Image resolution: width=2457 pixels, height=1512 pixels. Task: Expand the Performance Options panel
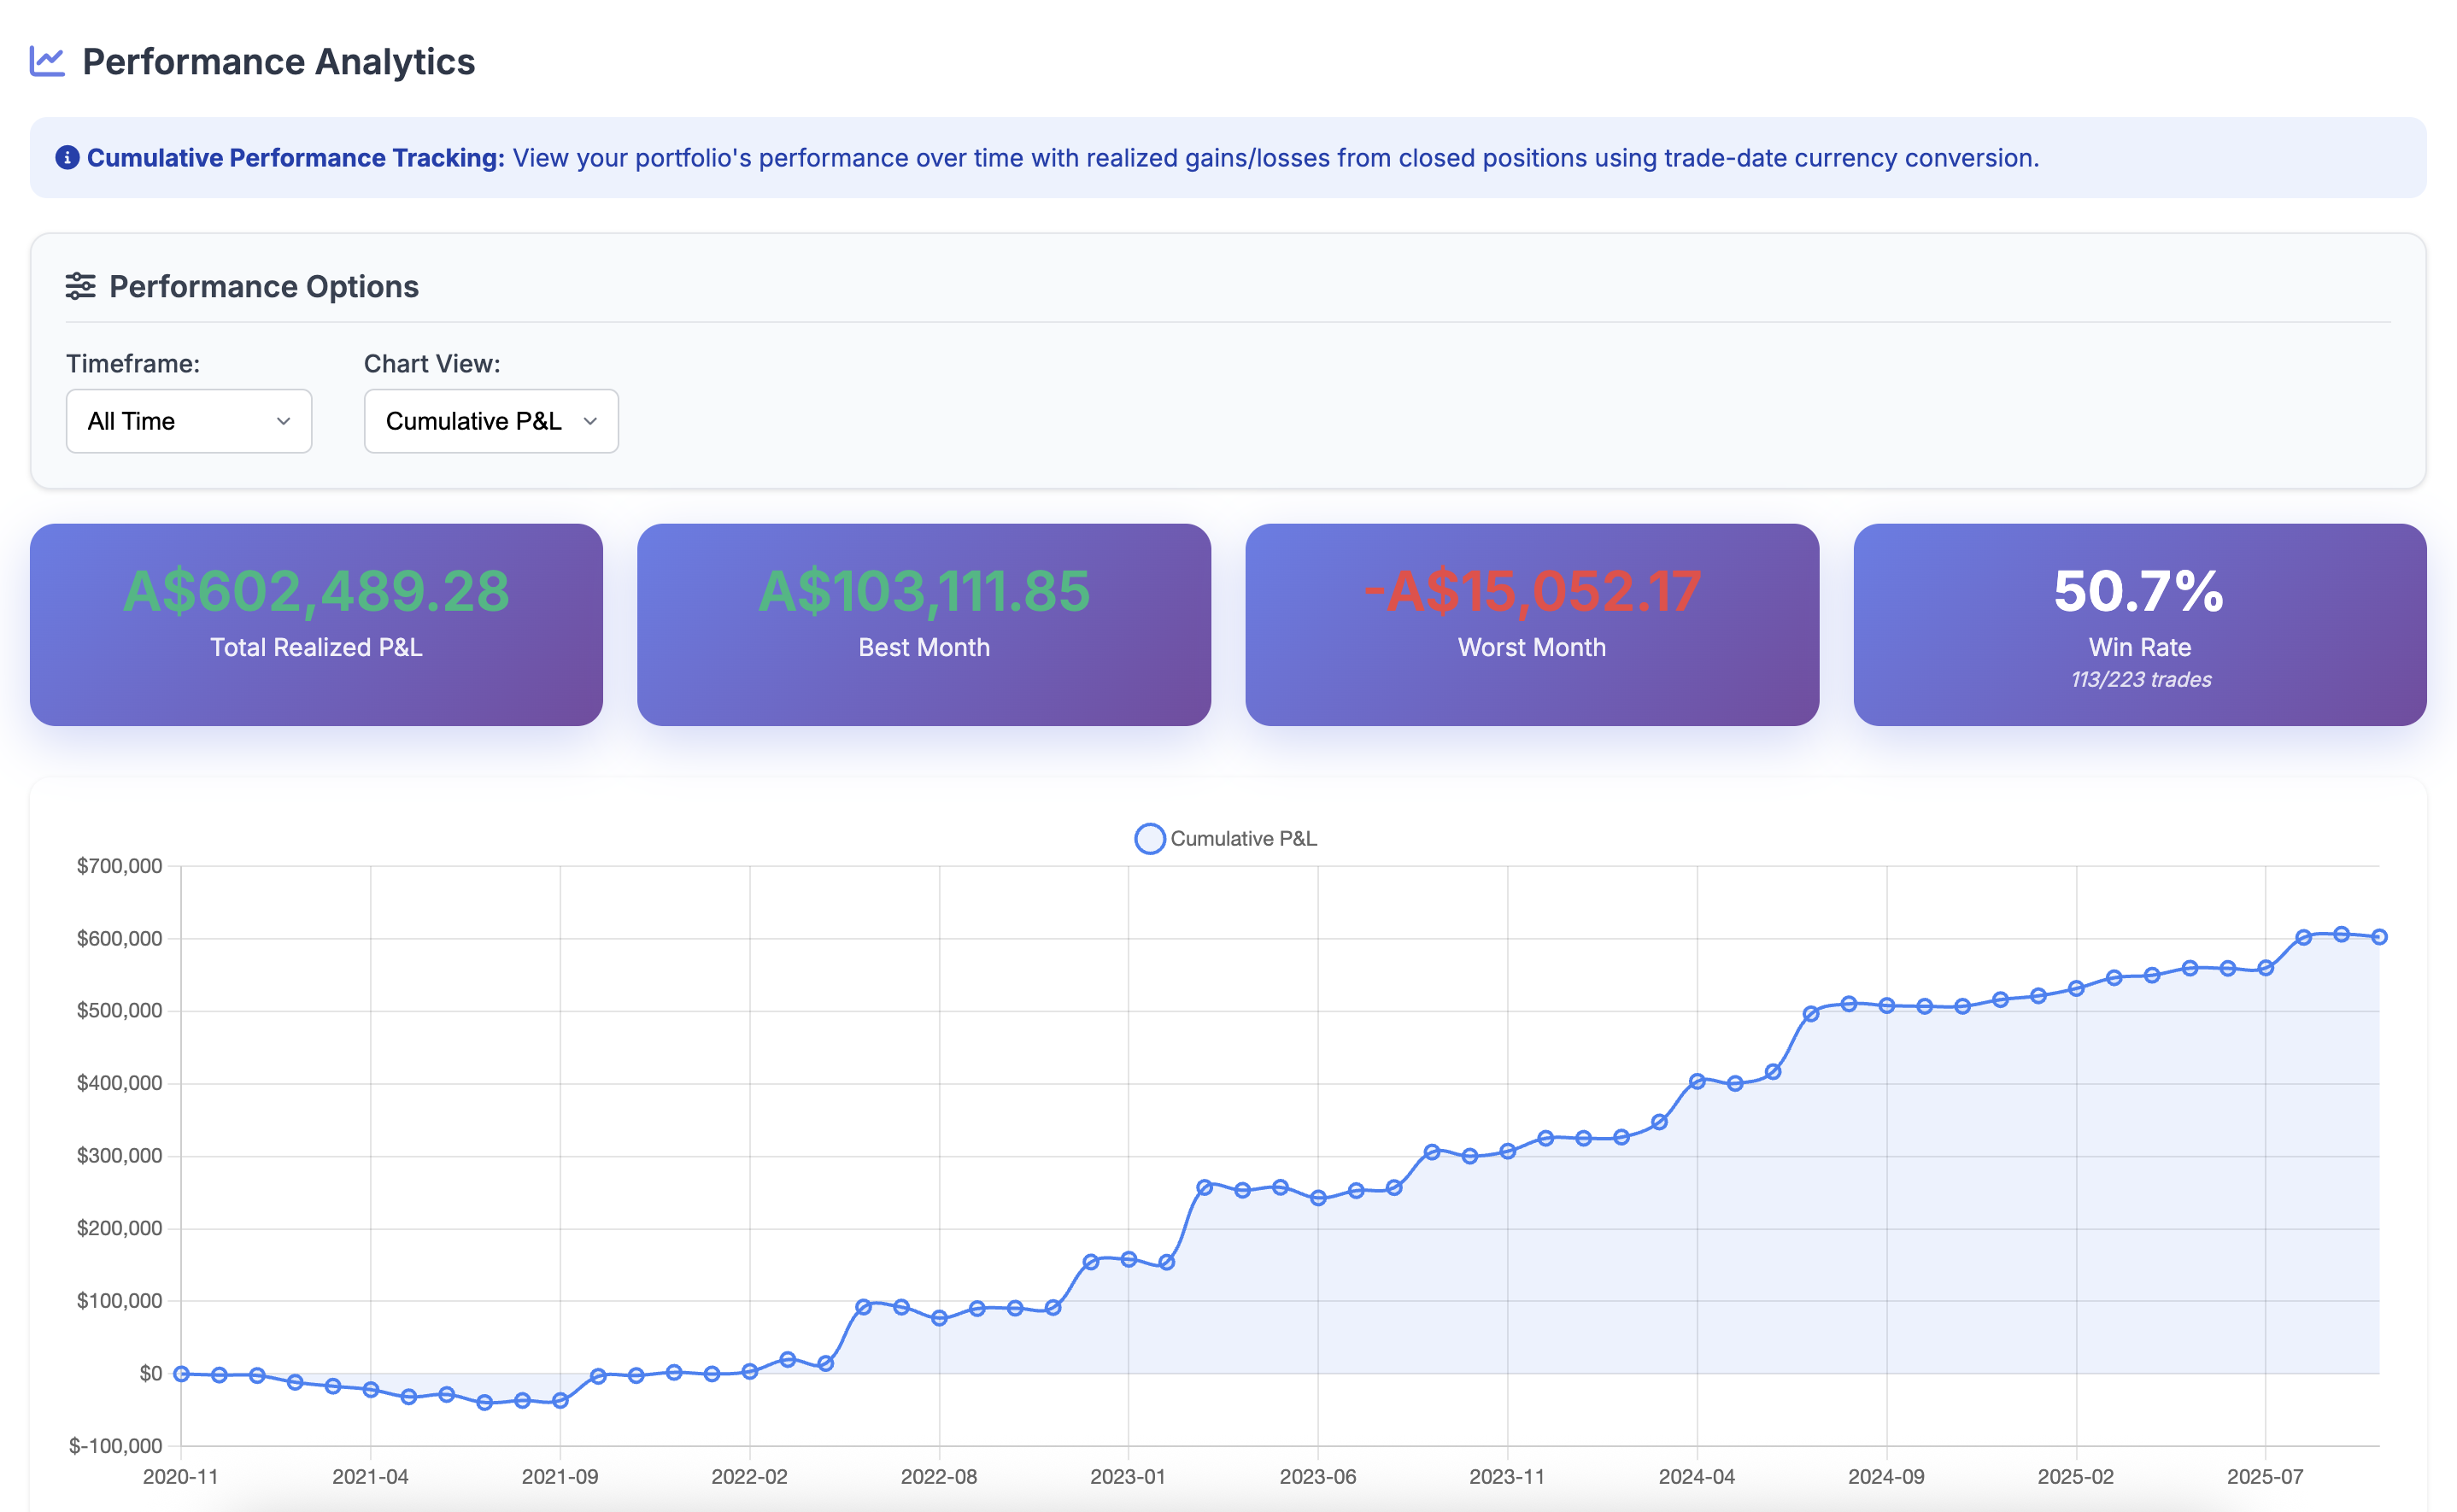pyautogui.click(x=263, y=287)
